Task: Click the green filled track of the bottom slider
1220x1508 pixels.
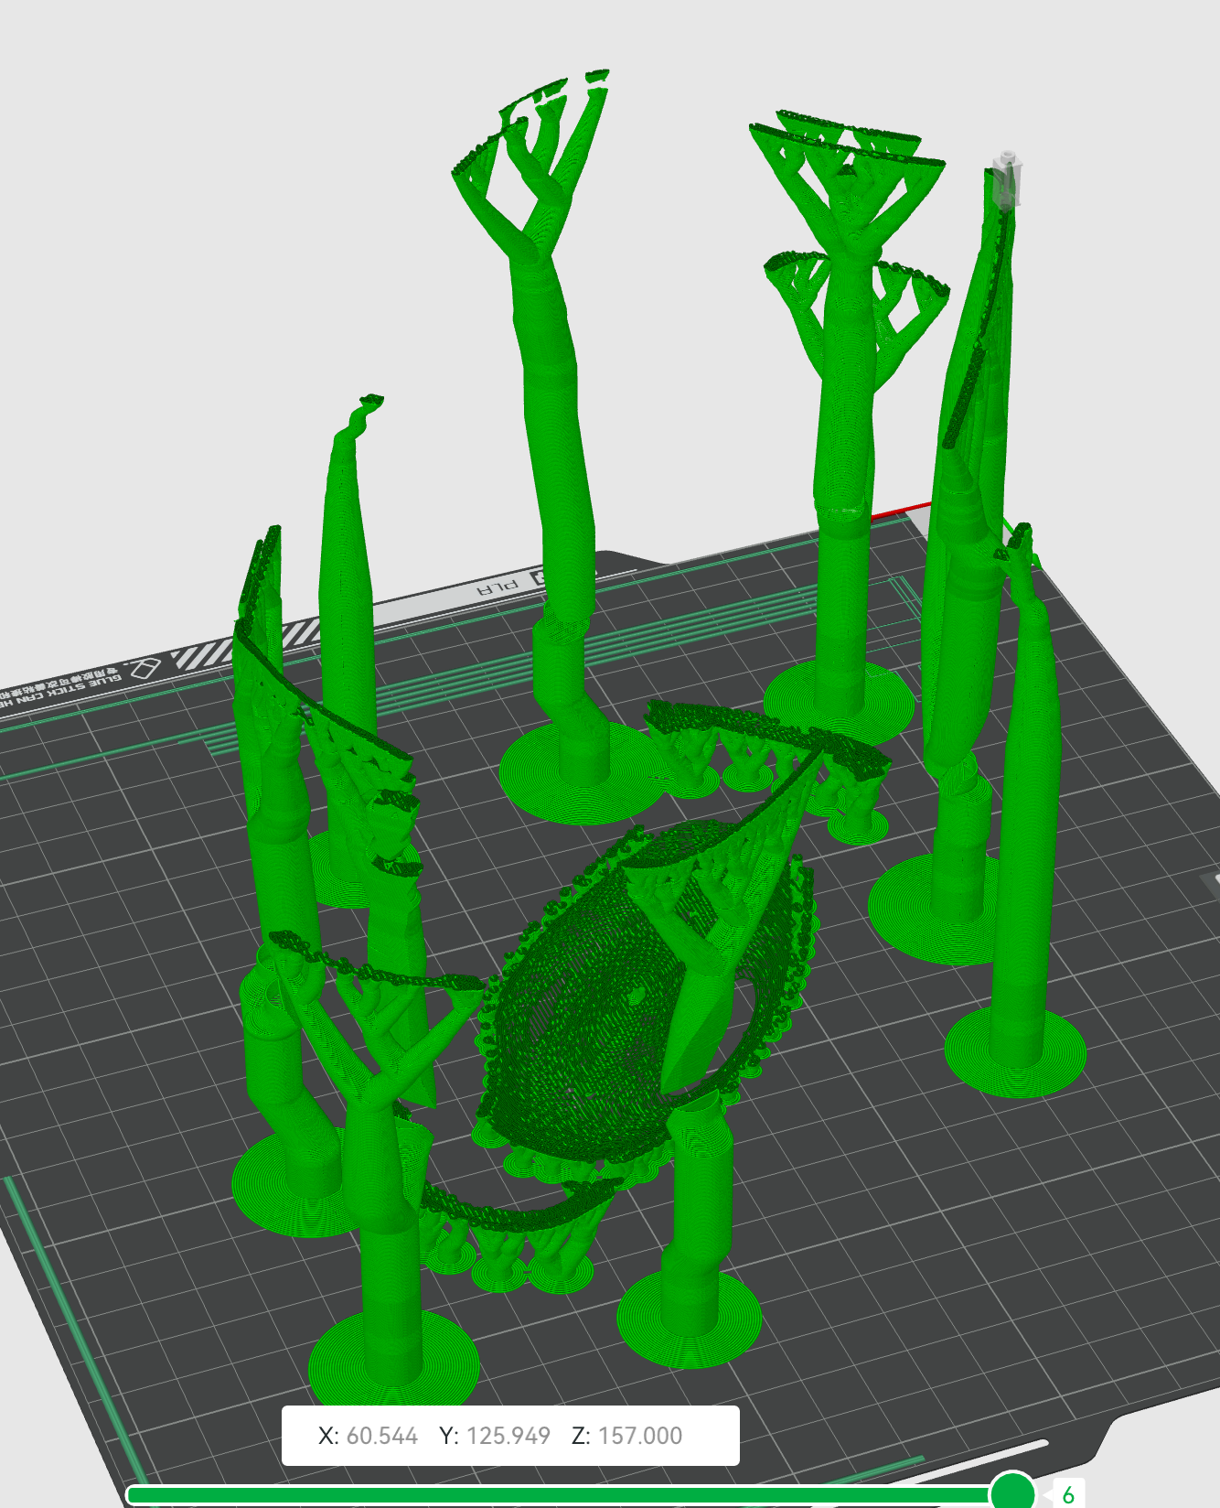Action: 558,1495
